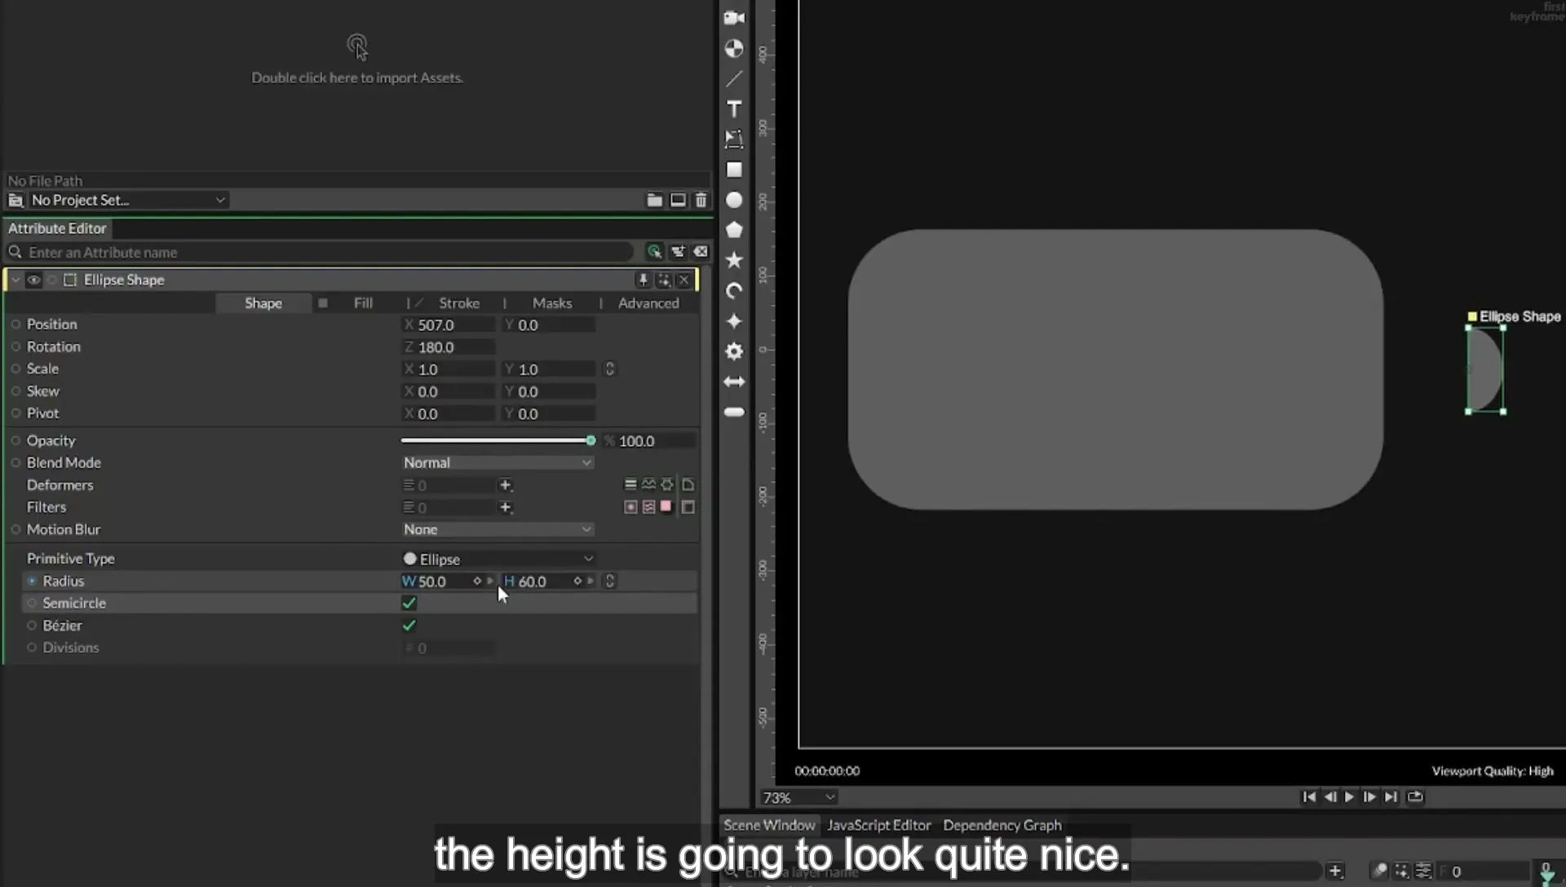Open the Blend Mode dropdown
The height and width of the screenshot is (887, 1566).
497,462
